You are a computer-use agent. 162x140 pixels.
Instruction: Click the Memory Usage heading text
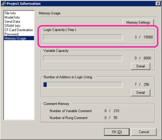coord(50,13)
